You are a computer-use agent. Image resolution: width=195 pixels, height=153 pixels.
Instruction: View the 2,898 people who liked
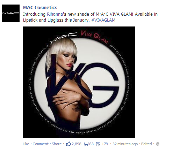pos(77,144)
